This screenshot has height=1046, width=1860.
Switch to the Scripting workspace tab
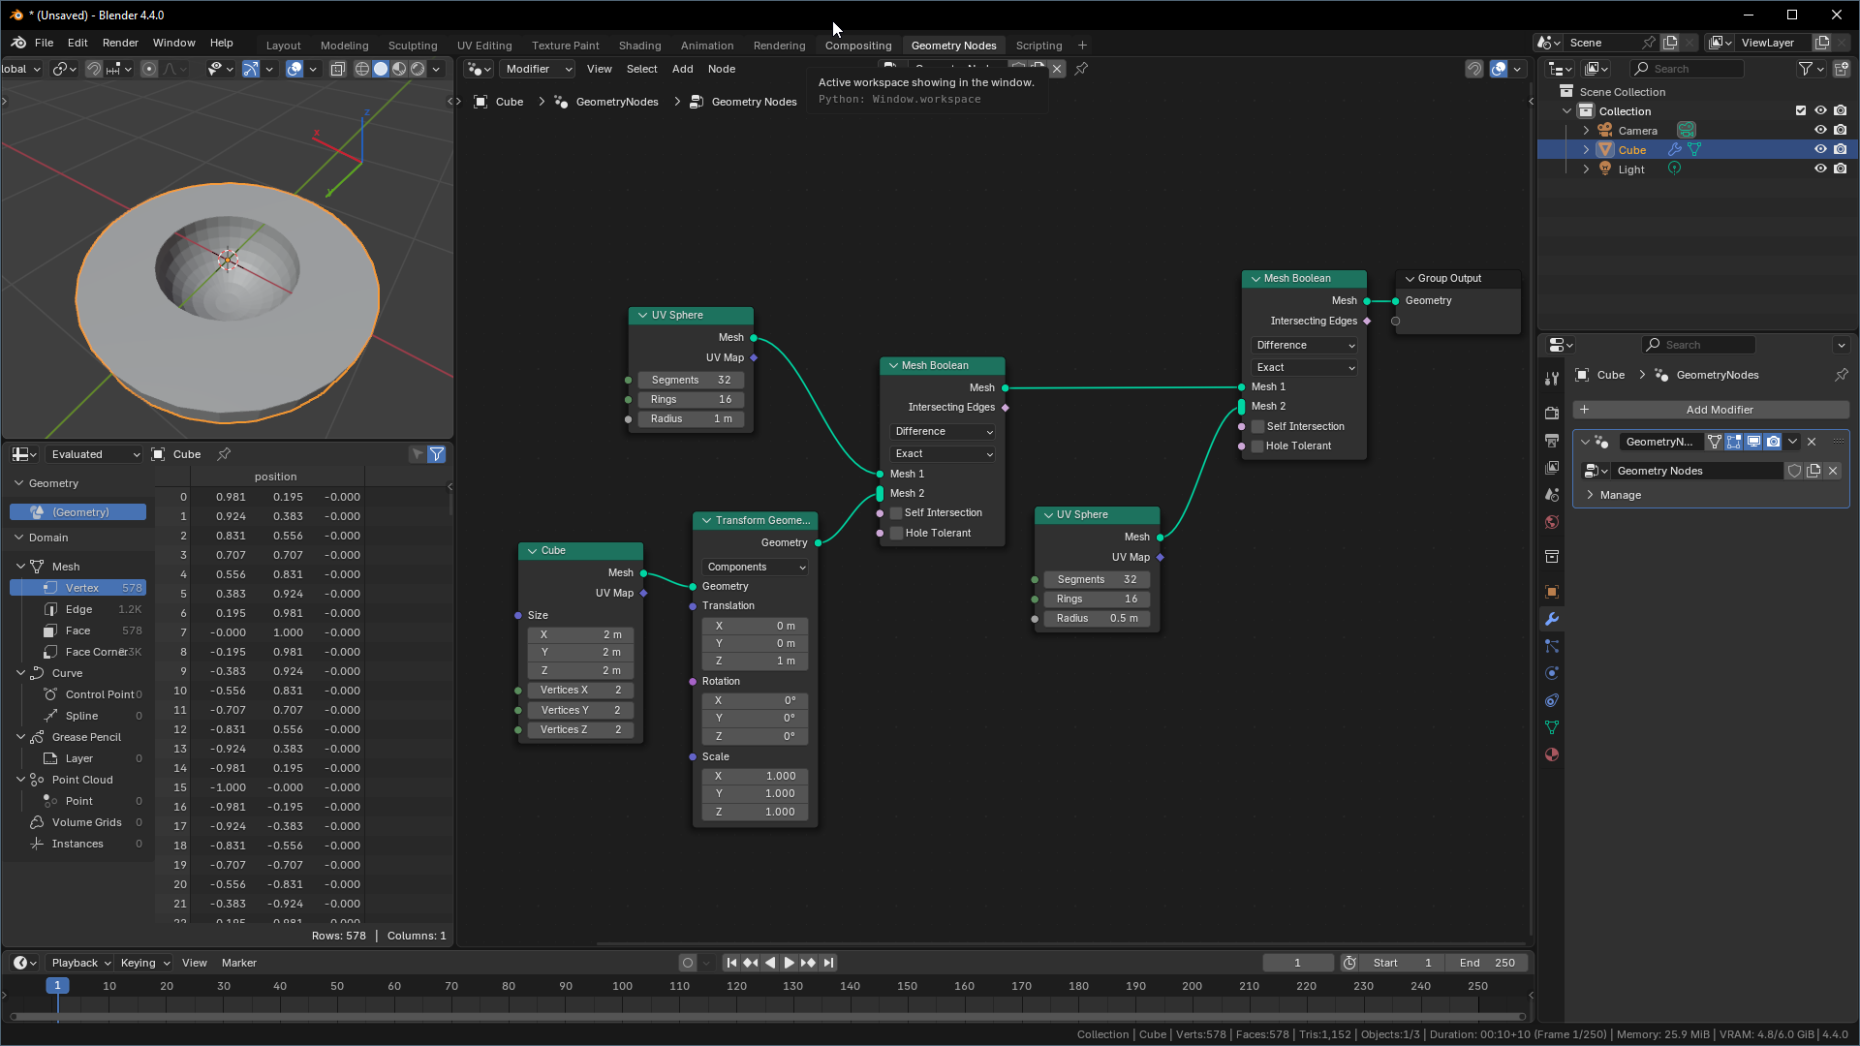tap(1038, 46)
